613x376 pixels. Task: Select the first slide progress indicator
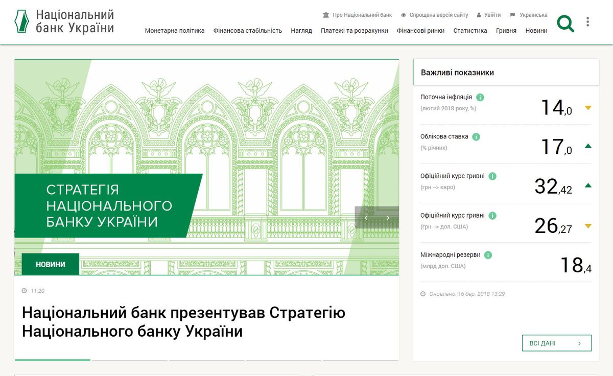[x=53, y=360]
